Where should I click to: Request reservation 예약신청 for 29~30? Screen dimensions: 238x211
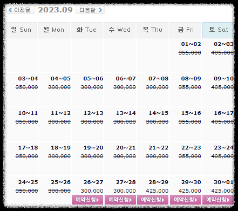[x=186, y=200]
